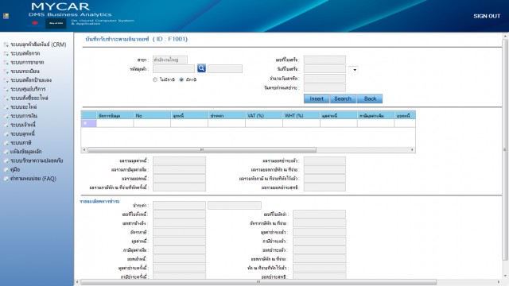Click the Search button

343,99
